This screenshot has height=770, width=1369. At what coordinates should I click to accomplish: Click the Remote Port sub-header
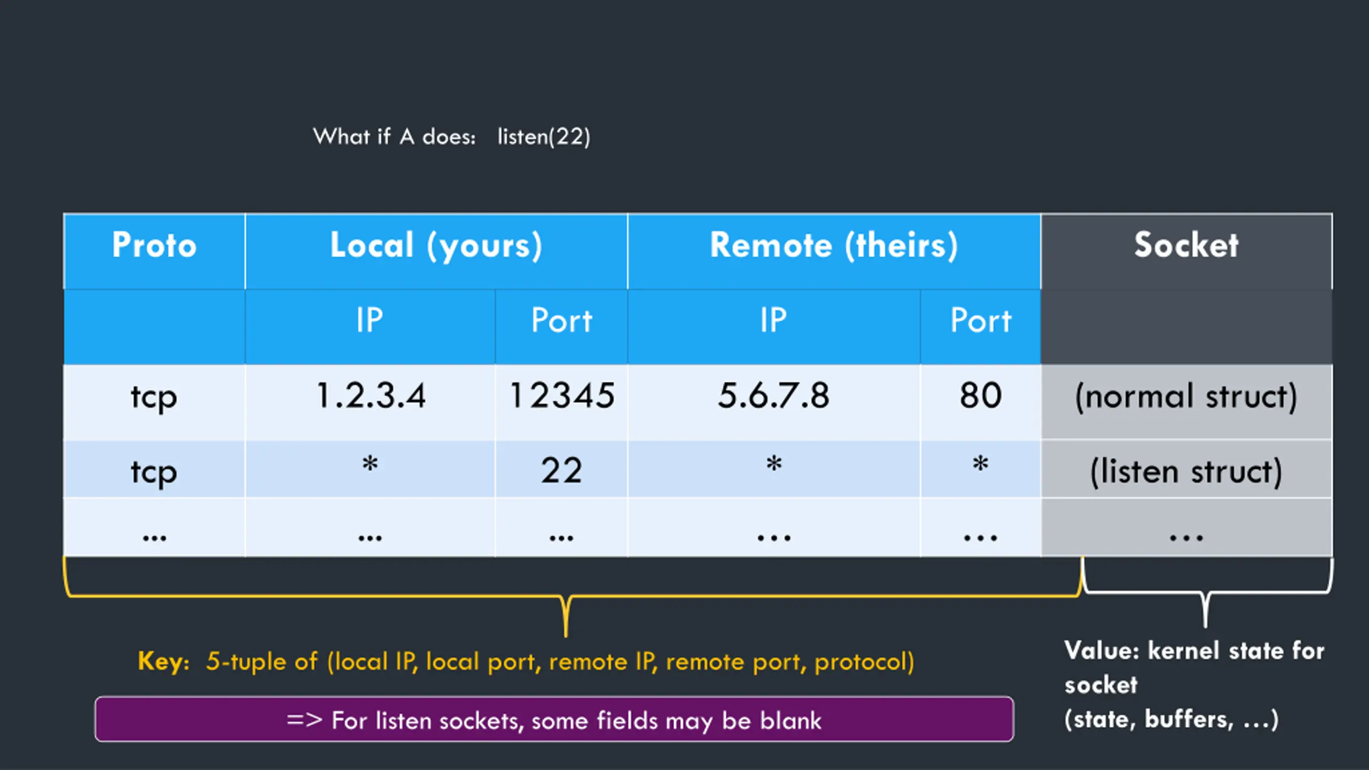pyautogui.click(x=981, y=327)
